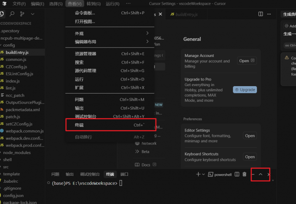The width and height of the screenshot is (296, 204).
Task: Switch to the buildEntry.js editor tab
Action: [x=183, y=15]
